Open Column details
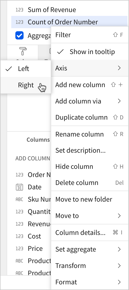The width and height of the screenshot is (129, 290). coord(90,232)
